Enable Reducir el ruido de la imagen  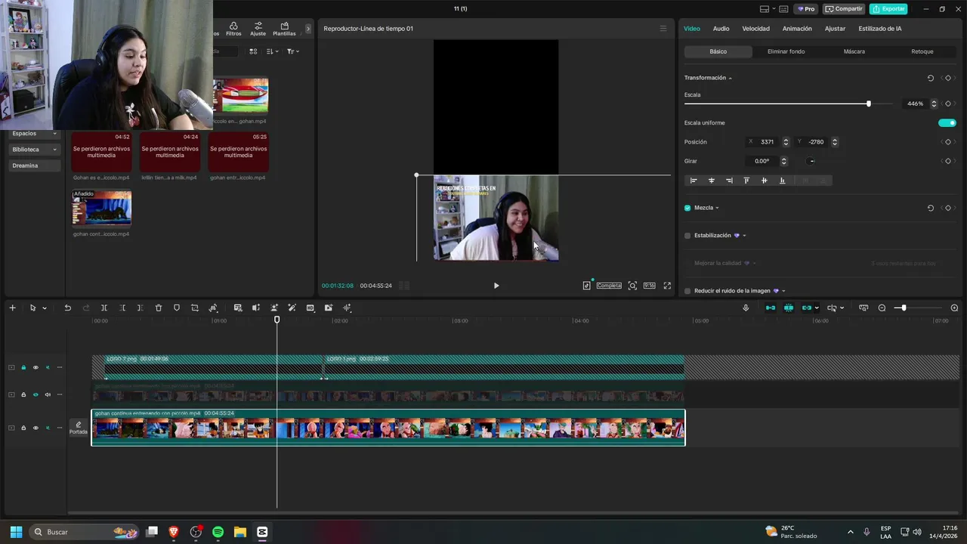coord(687,291)
